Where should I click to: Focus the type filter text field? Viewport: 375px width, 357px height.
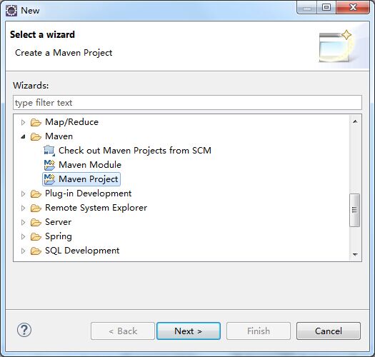187,103
